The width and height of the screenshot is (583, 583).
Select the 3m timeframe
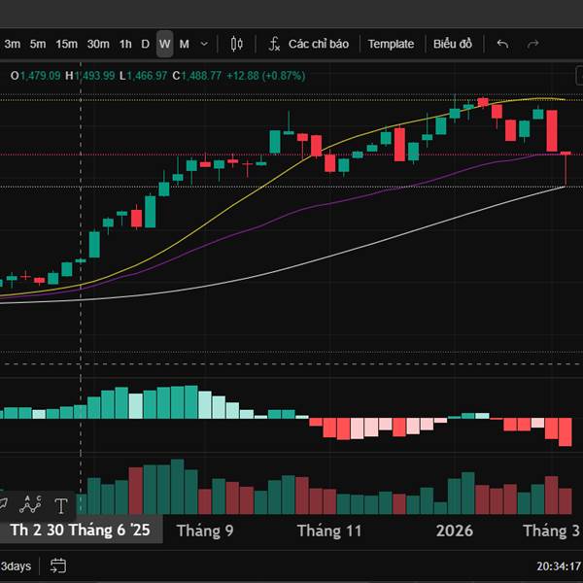[13, 44]
